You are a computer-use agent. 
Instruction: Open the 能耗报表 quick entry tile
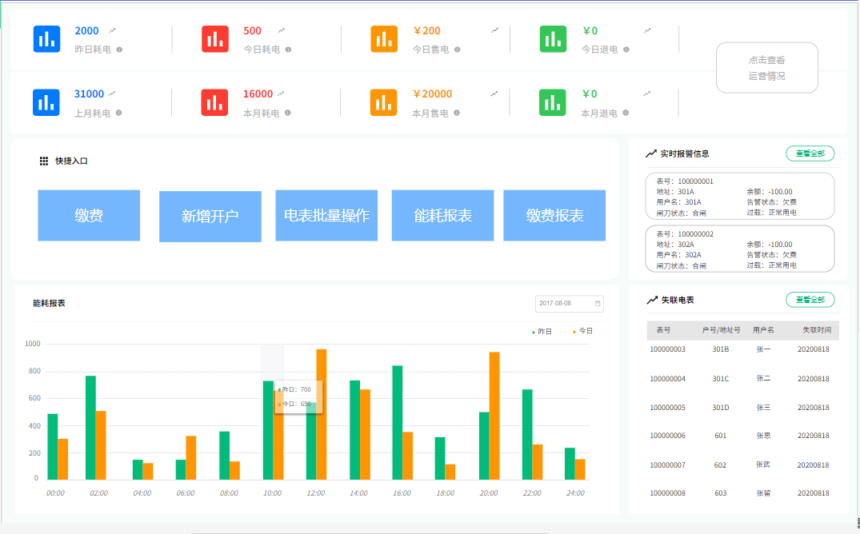click(442, 216)
